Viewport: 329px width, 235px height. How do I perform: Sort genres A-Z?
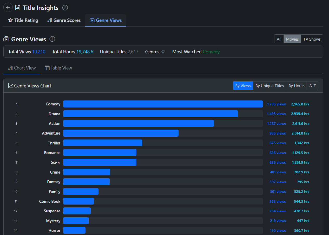(x=312, y=86)
